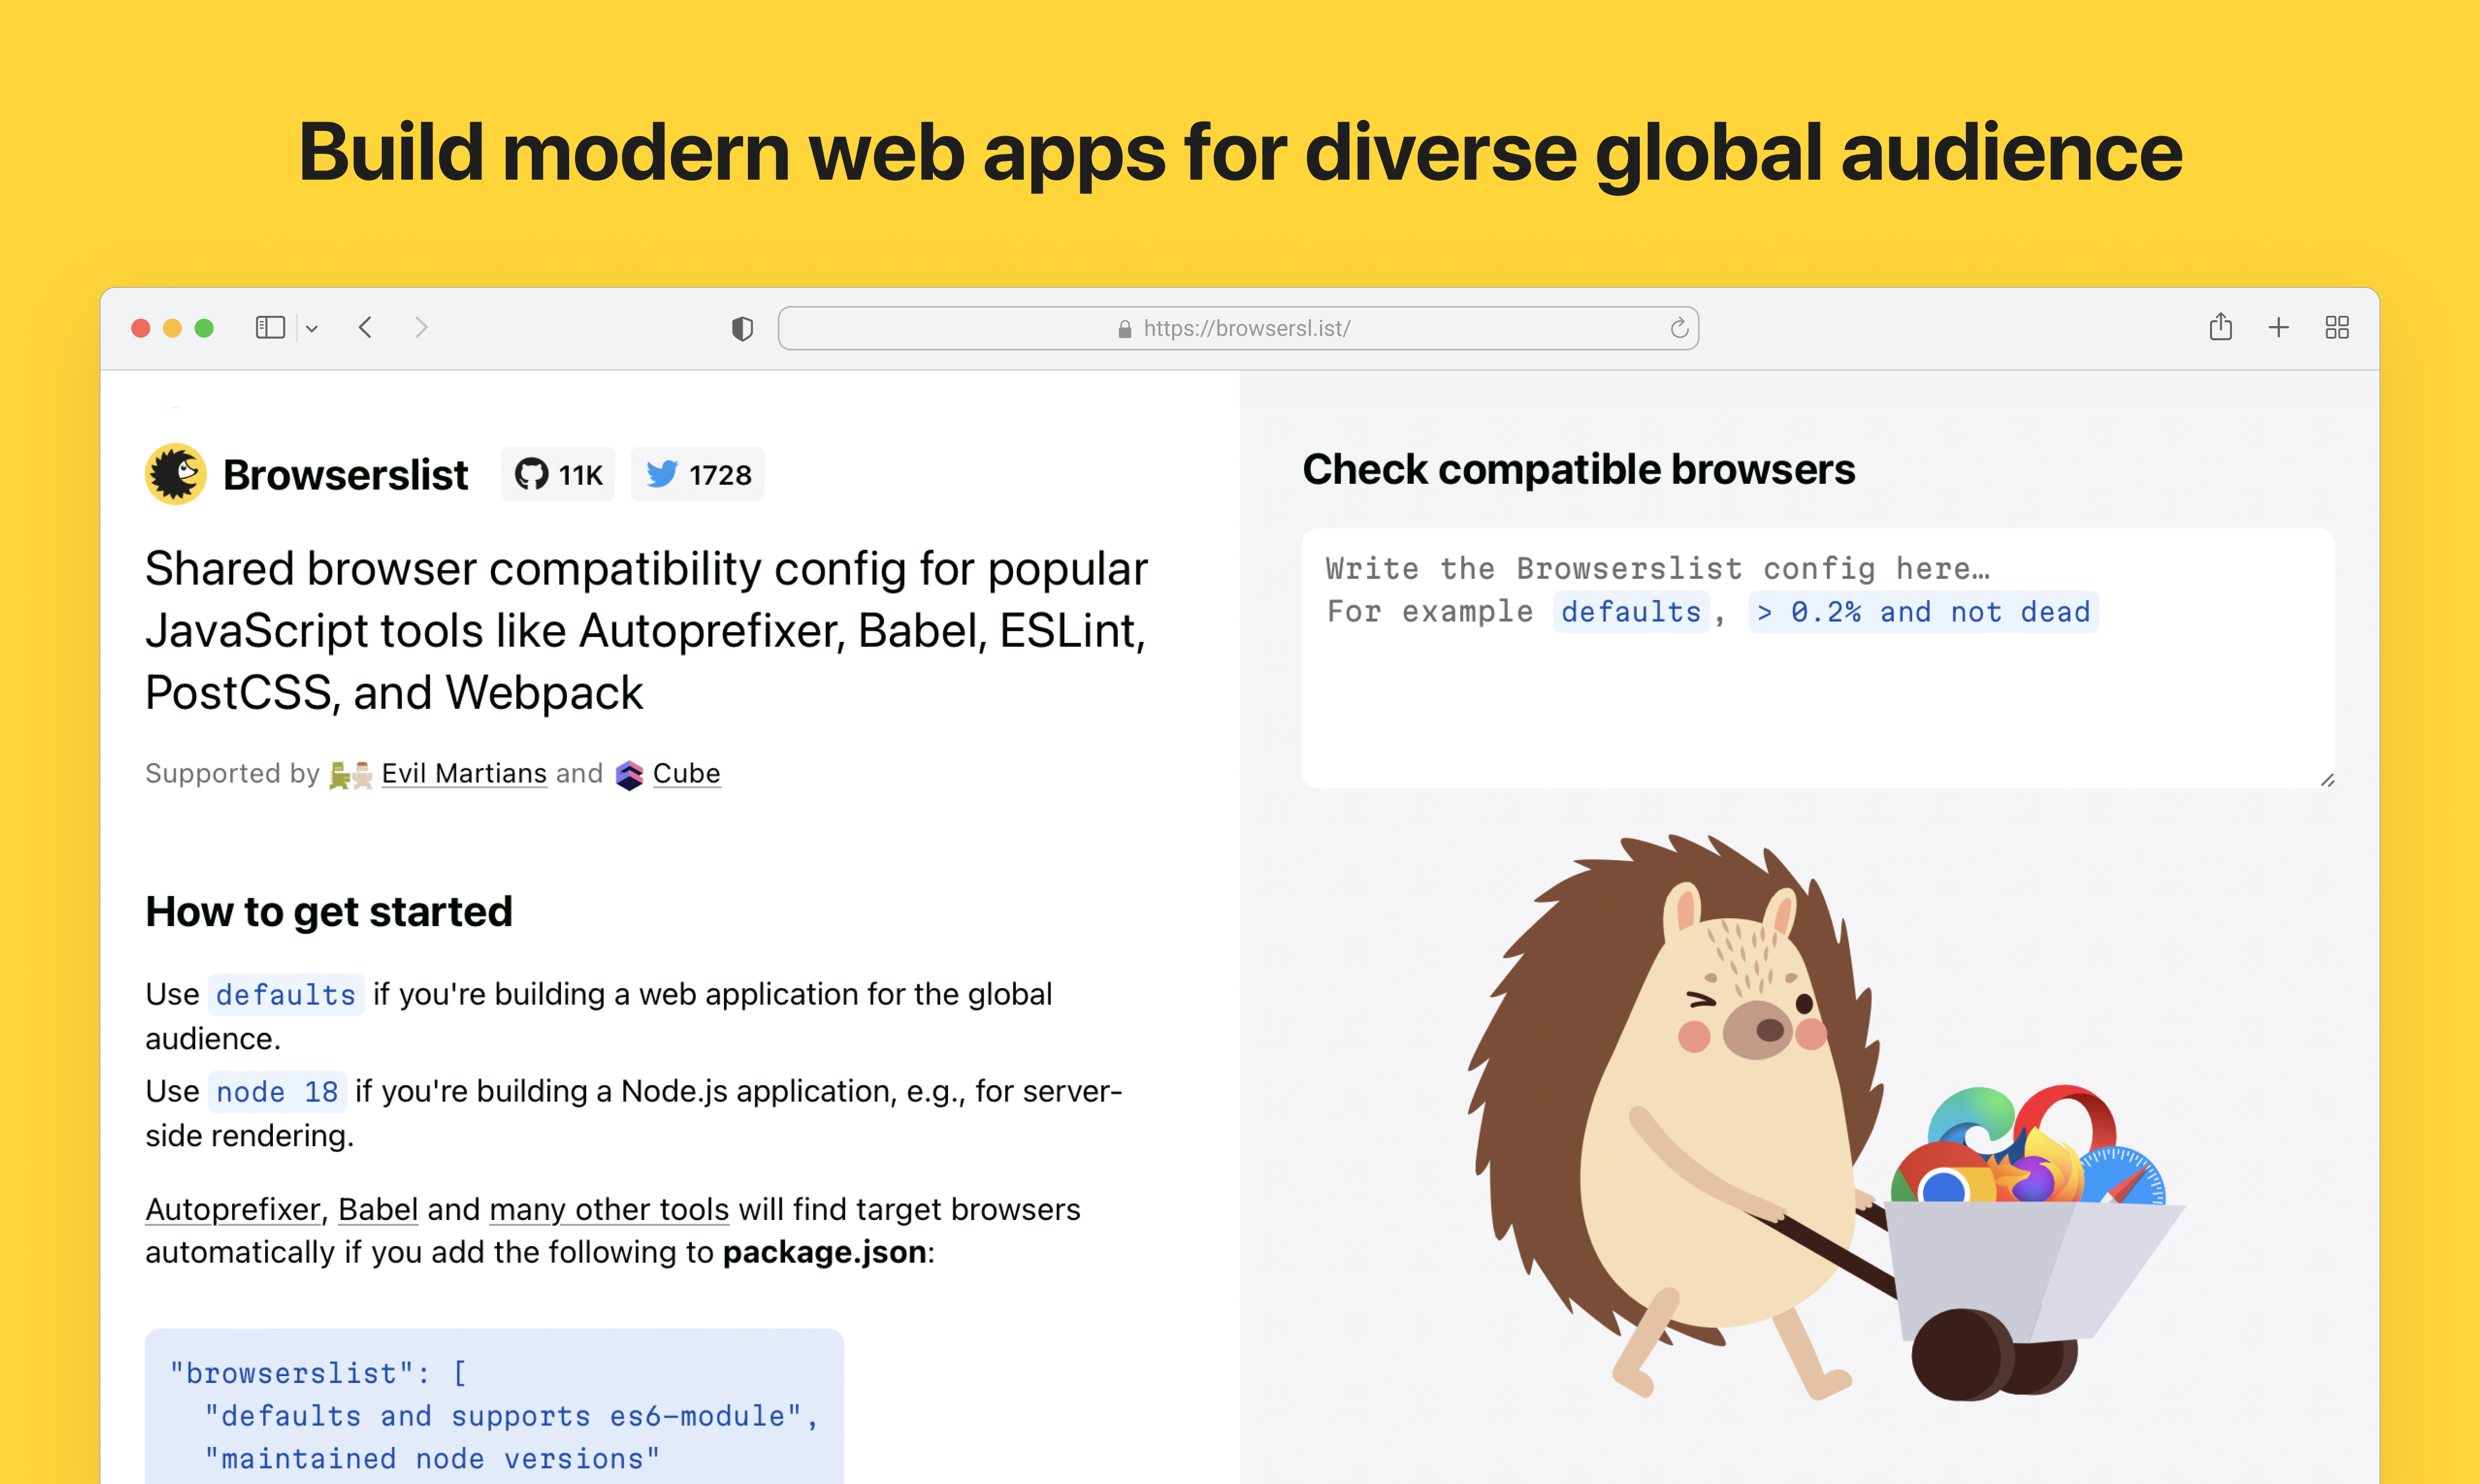Click the yellow minimize window button

click(x=172, y=328)
